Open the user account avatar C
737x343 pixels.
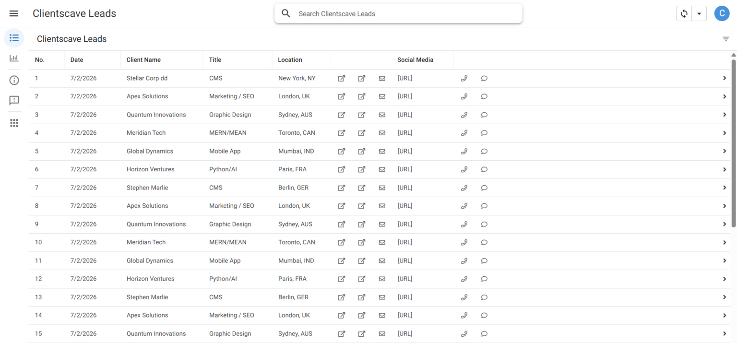pyautogui.click(x=722, y=13)
